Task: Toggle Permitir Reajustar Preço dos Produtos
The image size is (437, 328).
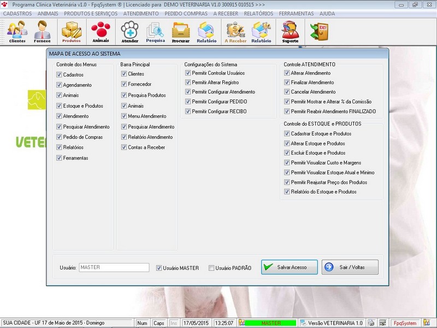Action: pos(287,182)
